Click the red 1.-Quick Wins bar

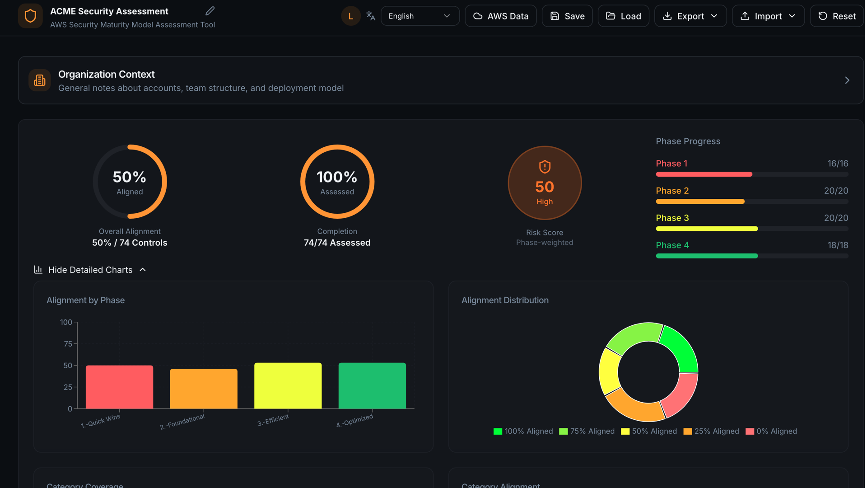pos(120,387)
